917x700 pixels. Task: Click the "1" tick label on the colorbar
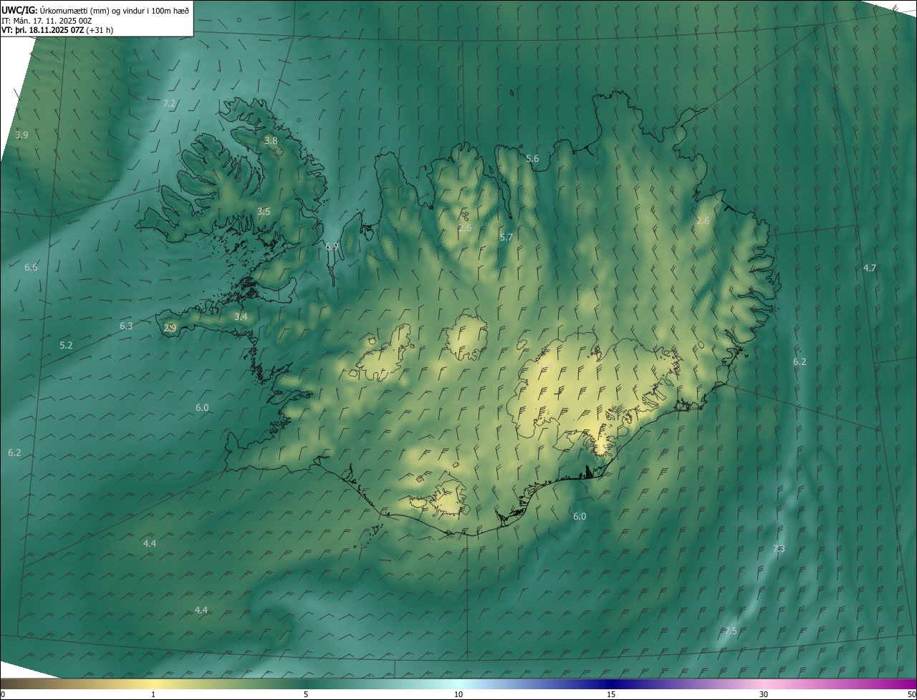click(153, 694)
